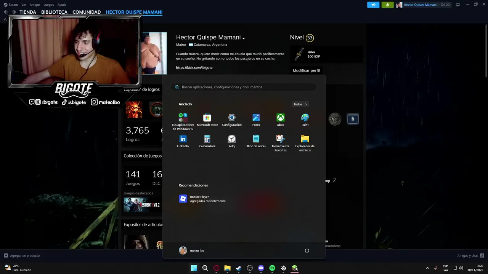This screenshot has width=488, height=274.
Task: Open the Xbox app
Action: (x=281, y=120)
